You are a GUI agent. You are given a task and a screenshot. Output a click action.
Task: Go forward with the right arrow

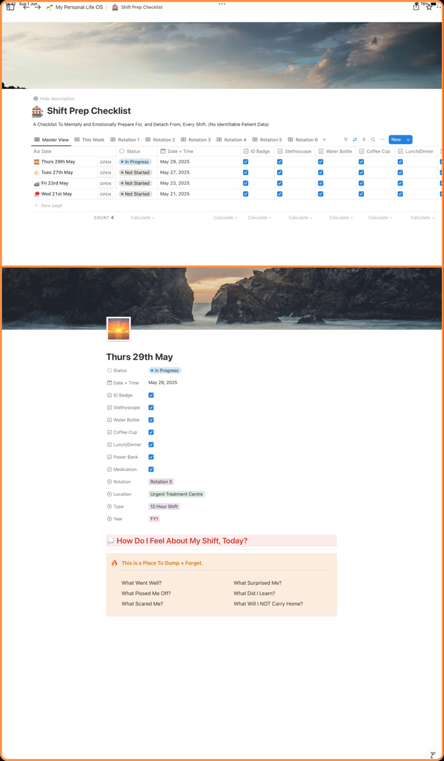[x=37, y=7]
